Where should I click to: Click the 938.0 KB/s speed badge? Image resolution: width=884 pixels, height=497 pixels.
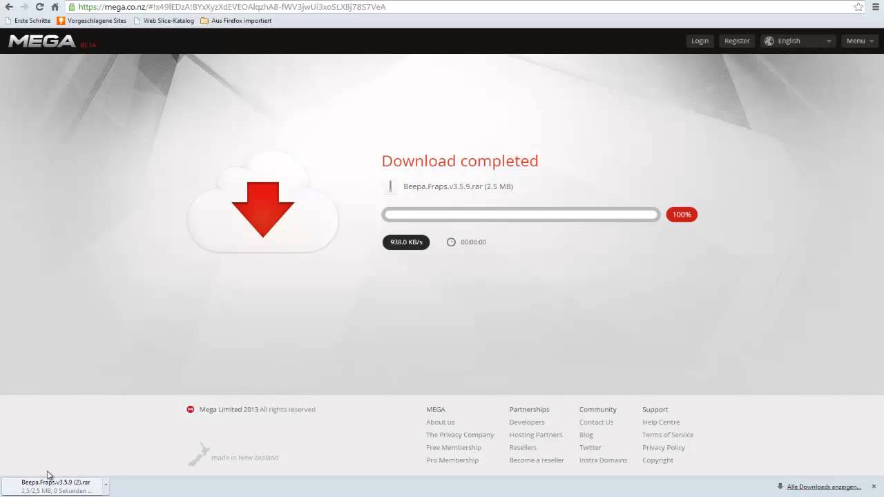tap(406, 242)
